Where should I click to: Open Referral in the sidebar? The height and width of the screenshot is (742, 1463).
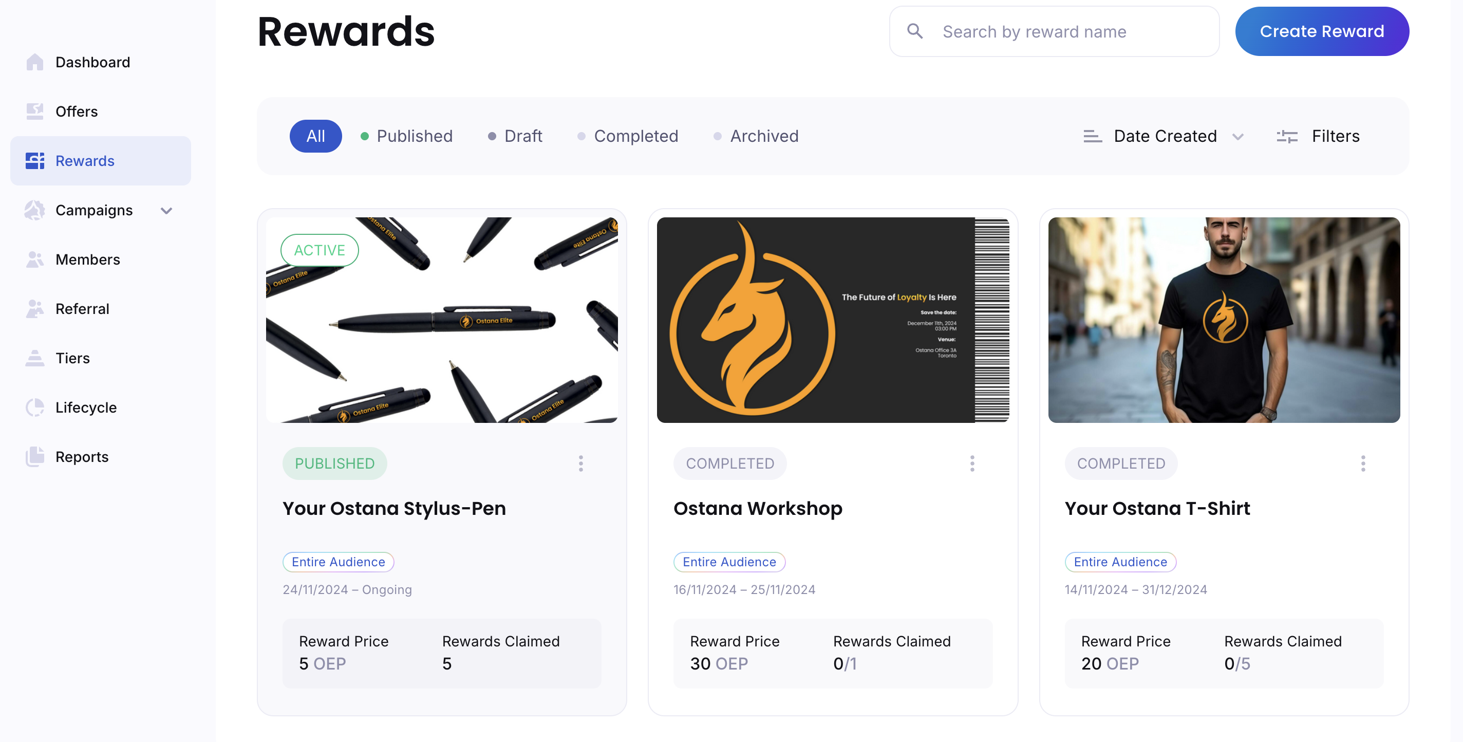(101, 309)
